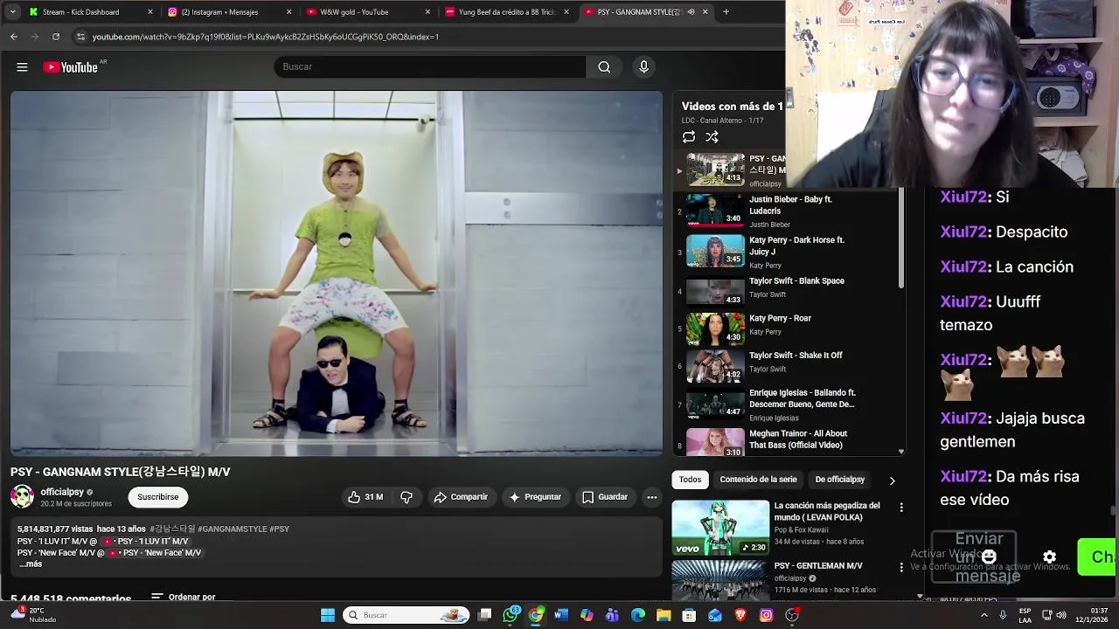This screenshot has height=629, width=1119.
Task: Toggle playlist loop
Action: (689, 137)
